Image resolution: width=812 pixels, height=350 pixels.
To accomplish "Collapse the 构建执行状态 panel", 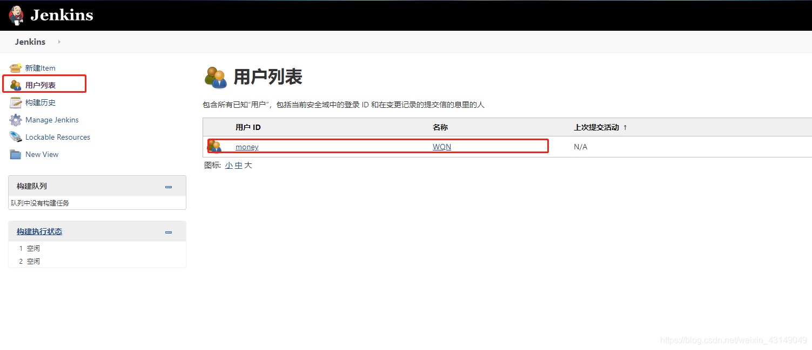I will click(169, 232).
